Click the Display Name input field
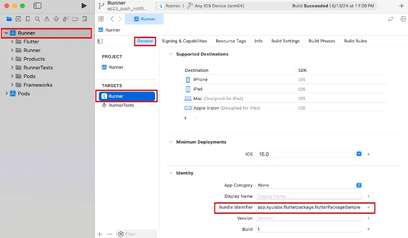This screenshot has width=408, height=238. tap(309, 196)
